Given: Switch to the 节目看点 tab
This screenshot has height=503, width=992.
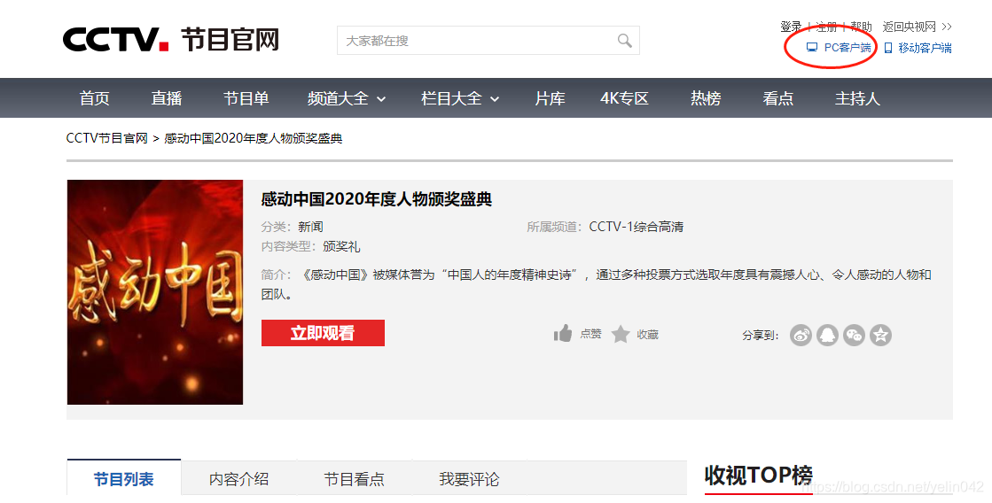Looking at the screenshot, I should point(355,478).
